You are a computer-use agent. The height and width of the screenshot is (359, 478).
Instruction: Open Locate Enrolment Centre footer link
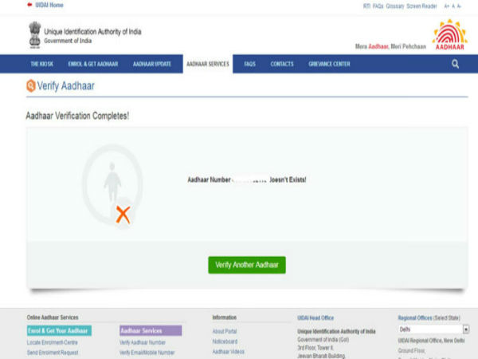(x=53, y=341)
